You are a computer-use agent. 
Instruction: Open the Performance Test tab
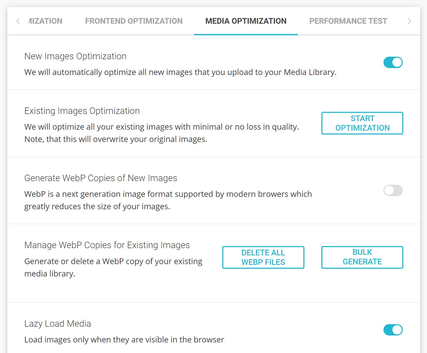pyautogui.click(x=348, y=21)
